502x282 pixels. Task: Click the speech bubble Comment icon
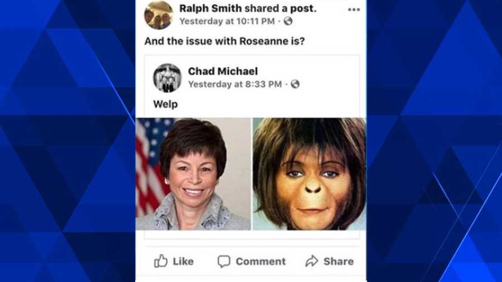224,261
